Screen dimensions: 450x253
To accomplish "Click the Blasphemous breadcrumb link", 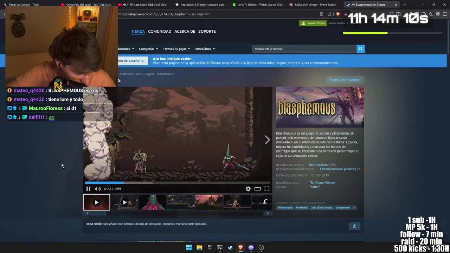I will pos(166,74).
